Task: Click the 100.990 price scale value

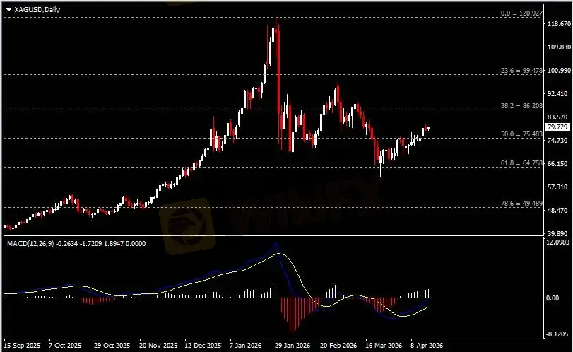Action: (559, 71)
